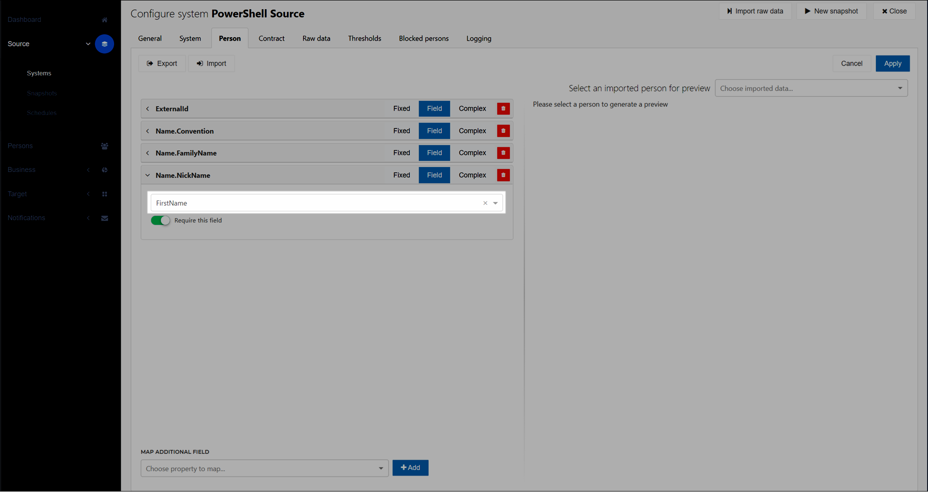928x492 pixels.
Task: Set Name.NickName mapping to Fixed
Action: pos(402,175)
